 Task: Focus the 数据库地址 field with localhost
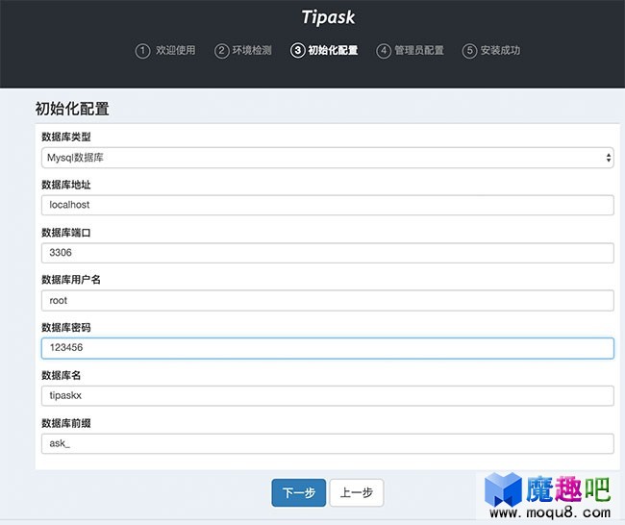point(327,206)
